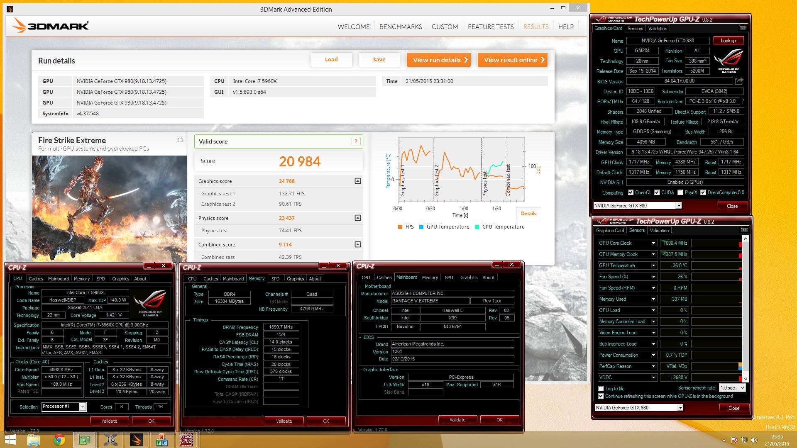Click the ROG CPU-Z taskbar icon

click(x=186, y=440)
